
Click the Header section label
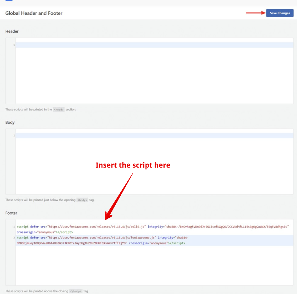pos(12,31)
